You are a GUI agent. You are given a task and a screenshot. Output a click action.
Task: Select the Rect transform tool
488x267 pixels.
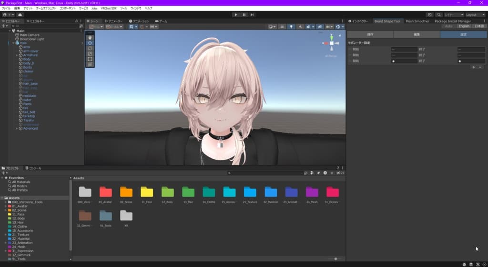coord(90,59)
